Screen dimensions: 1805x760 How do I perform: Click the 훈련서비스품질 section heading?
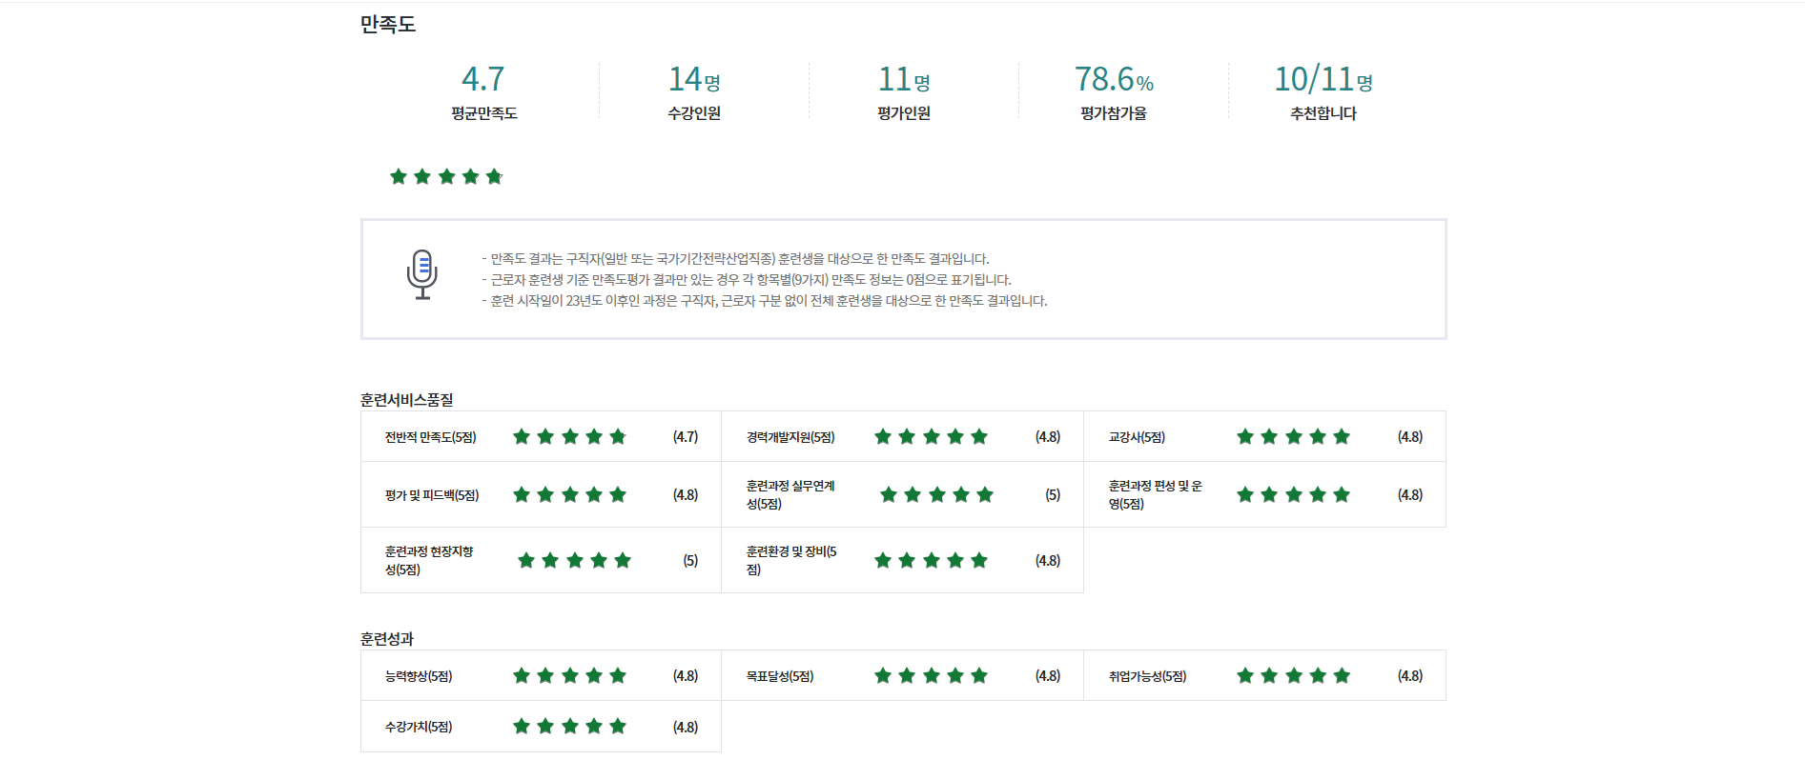(x=407, y=400)
